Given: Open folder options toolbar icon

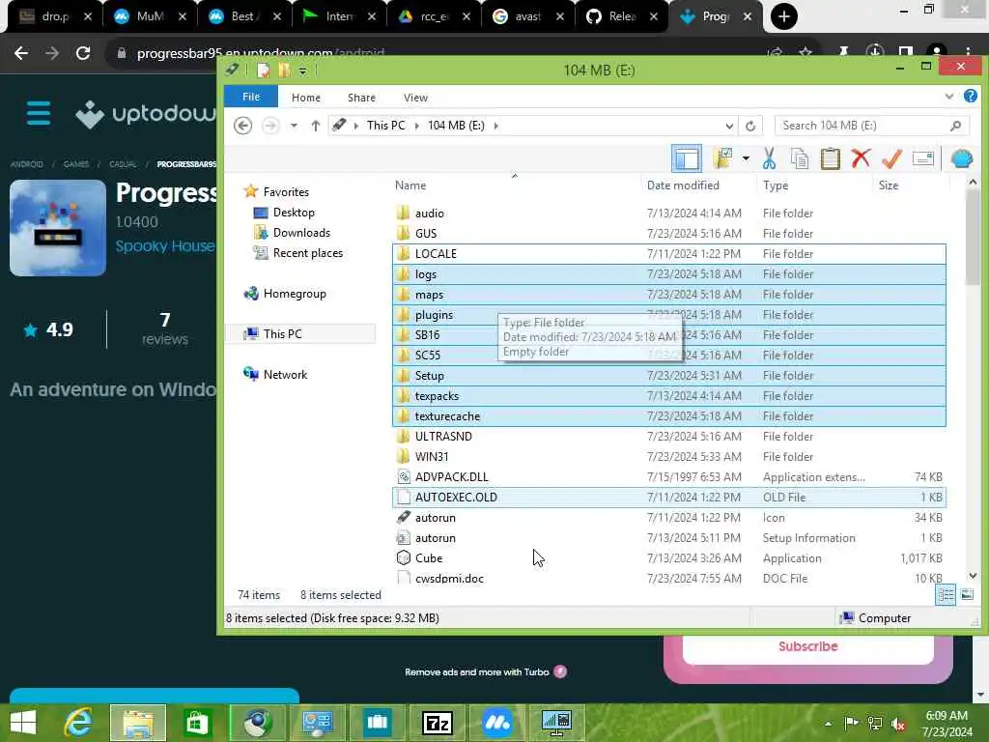Looking at the screenshot, I should click(722, 158).
